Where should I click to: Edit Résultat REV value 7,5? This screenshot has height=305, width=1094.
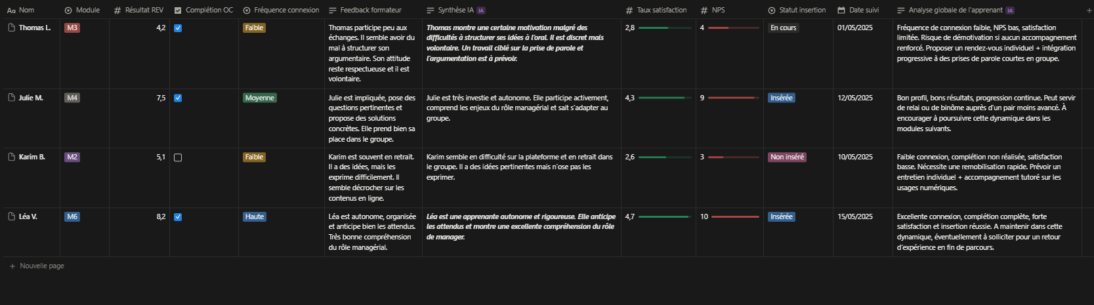[161, 98]
